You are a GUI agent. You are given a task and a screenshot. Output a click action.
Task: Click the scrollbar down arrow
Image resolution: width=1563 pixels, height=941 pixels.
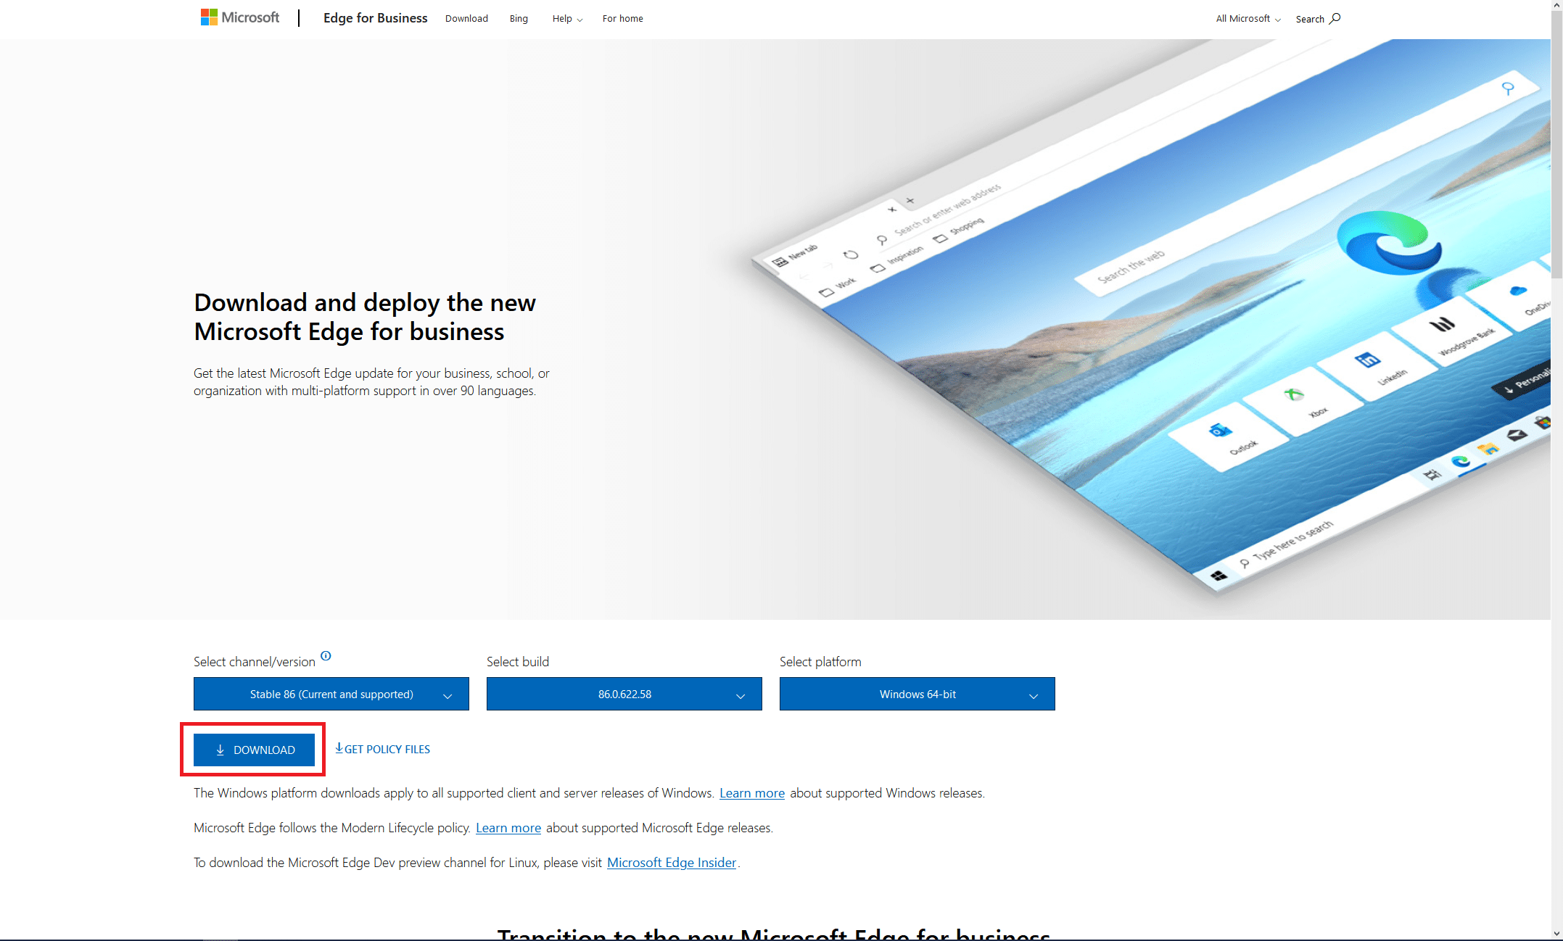[x=1556, y=934]
